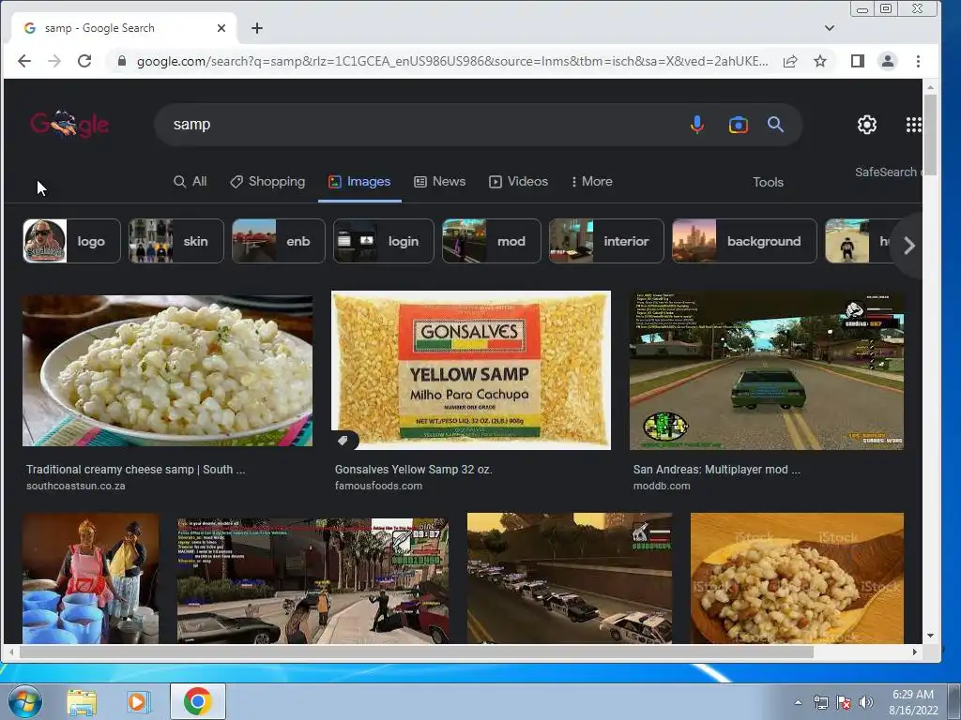This screenshot has width=961, height=720.
Task: Open the Gonsalves Yellow Samp image
Action: point(471,370)
